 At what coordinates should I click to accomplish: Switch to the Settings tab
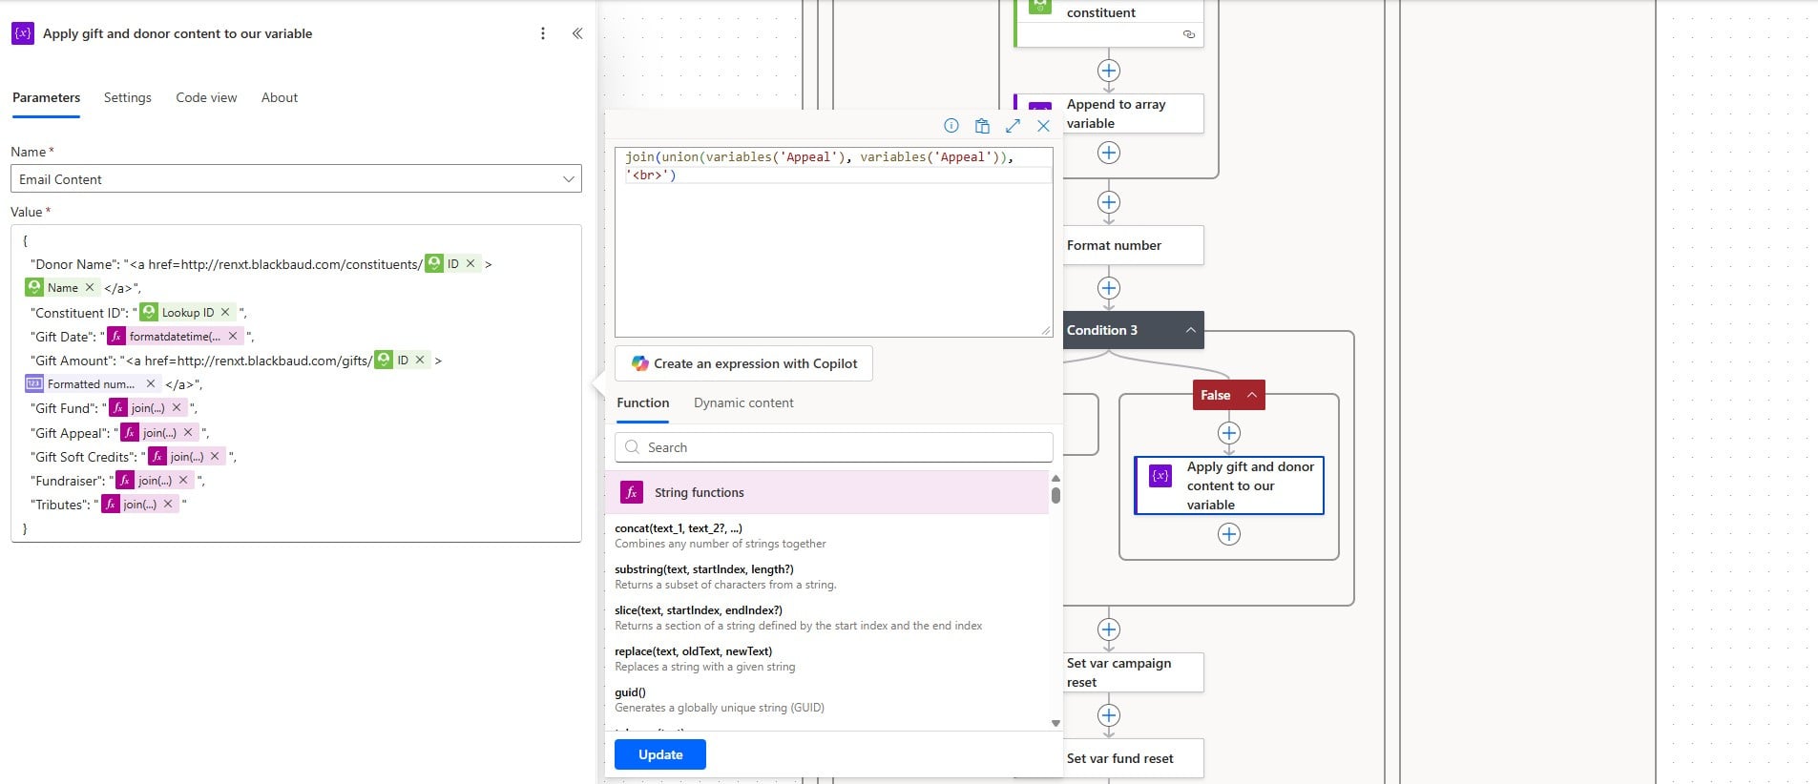[x=127, y=97]
